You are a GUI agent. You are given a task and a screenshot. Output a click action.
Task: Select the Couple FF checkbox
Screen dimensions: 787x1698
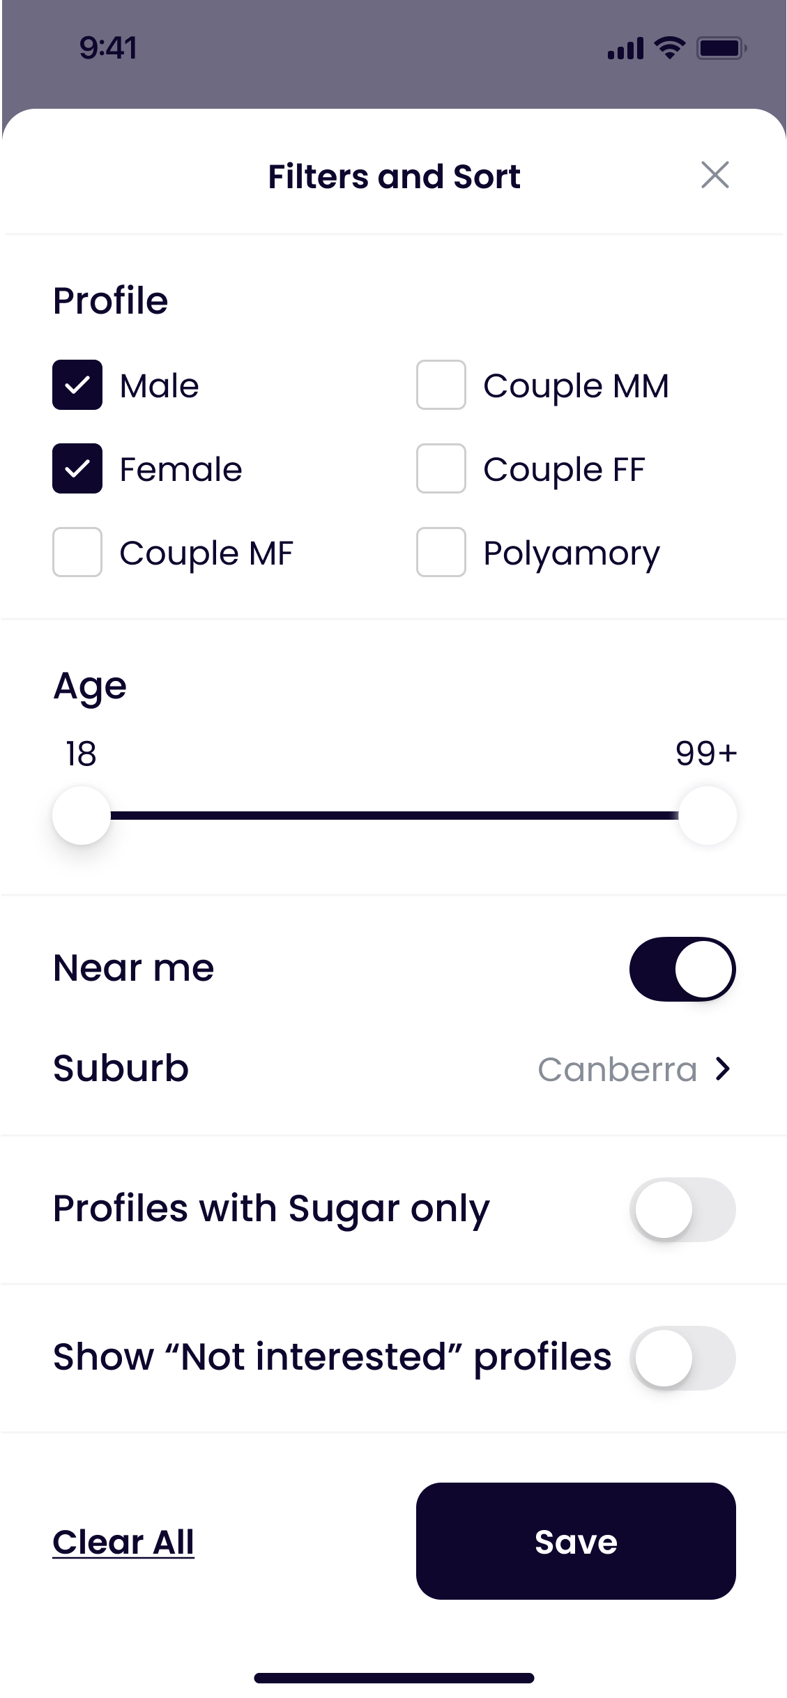click(x=441, y=468)
